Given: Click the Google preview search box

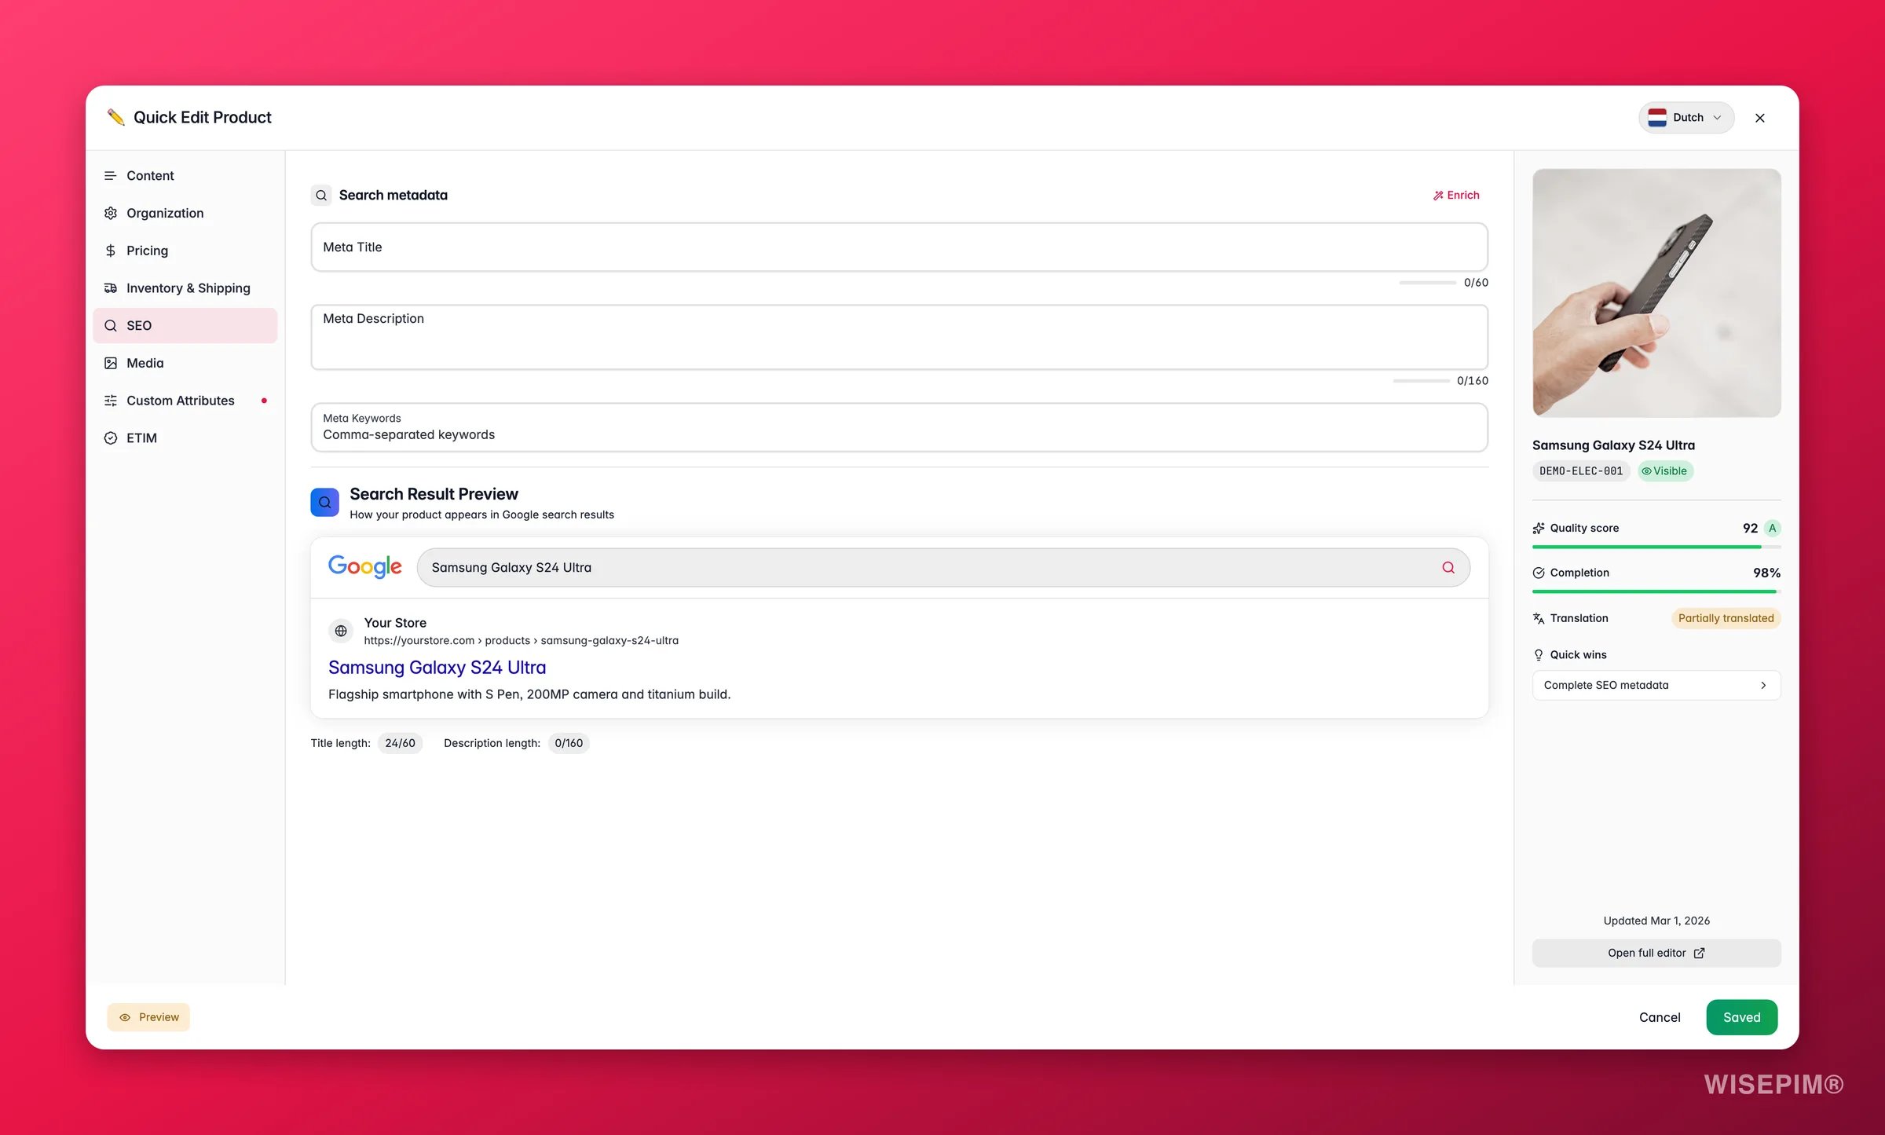Looking at the screenshot, I should tap(942, 567).
